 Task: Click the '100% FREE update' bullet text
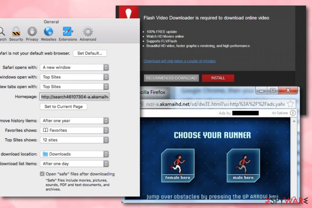[x=161, y=32]
